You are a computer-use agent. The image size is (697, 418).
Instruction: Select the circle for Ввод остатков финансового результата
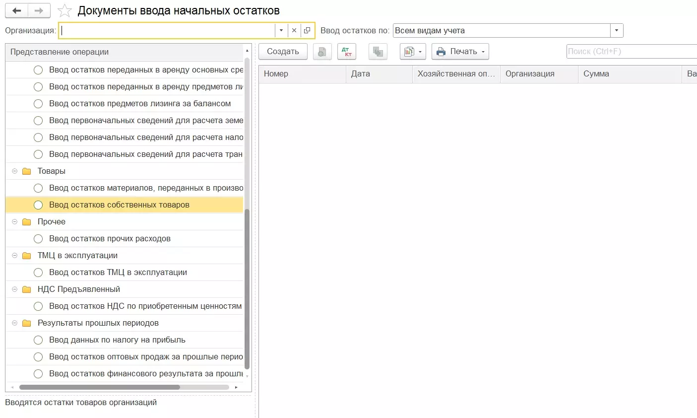38,374
